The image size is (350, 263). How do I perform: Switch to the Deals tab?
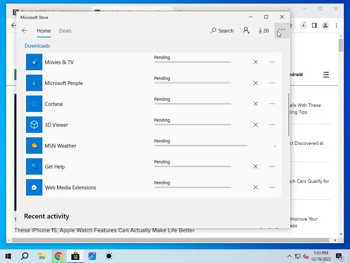[x=65, y=30]
